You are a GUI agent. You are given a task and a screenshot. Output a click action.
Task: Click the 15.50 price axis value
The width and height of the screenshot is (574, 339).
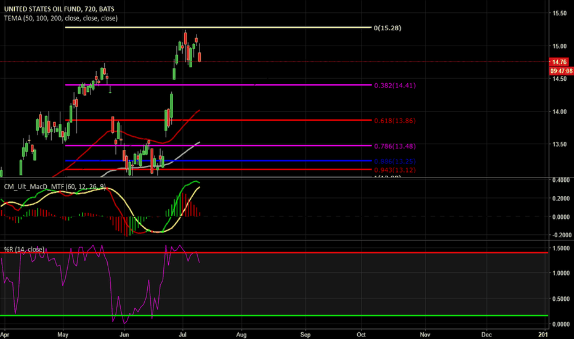(559, 13)
